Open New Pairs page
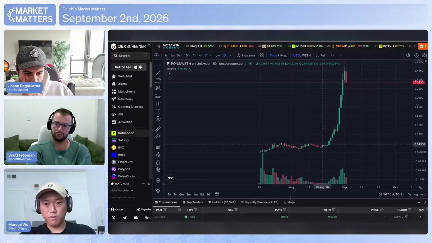432x243 pixels. pyautogui.click(x=122, y=99)
